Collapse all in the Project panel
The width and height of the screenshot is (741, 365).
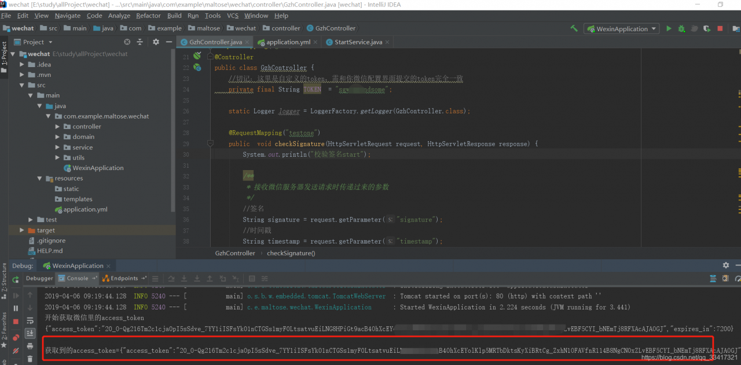(x=141, y=42)
